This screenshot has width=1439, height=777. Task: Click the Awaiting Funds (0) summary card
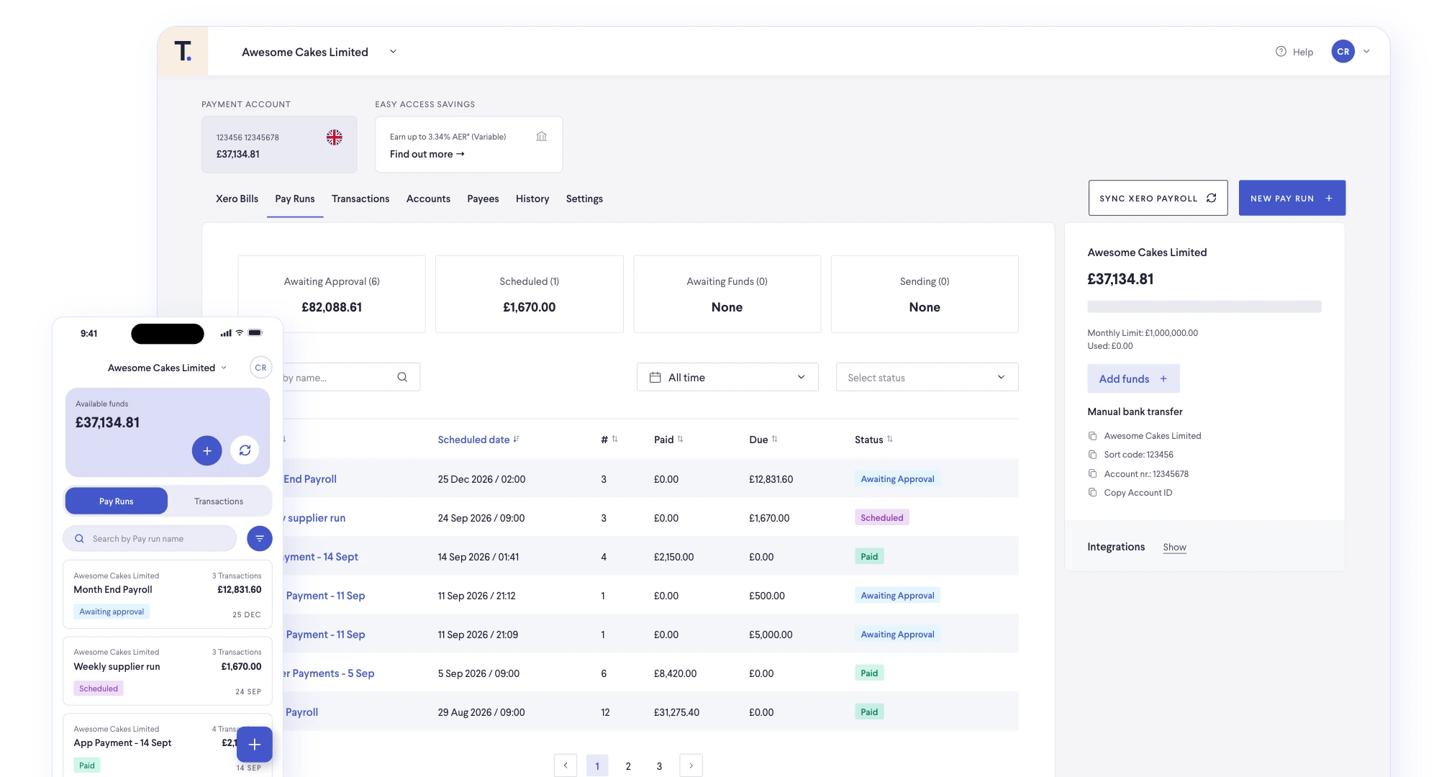(x=727, y=294)
